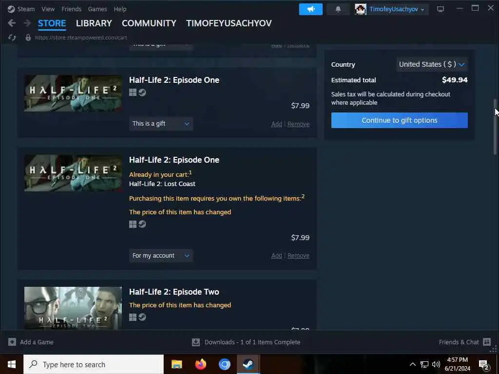The height and width of the screenshot is (374, 499).
Task: Click the Friends & Chat label
Action: 459,342
